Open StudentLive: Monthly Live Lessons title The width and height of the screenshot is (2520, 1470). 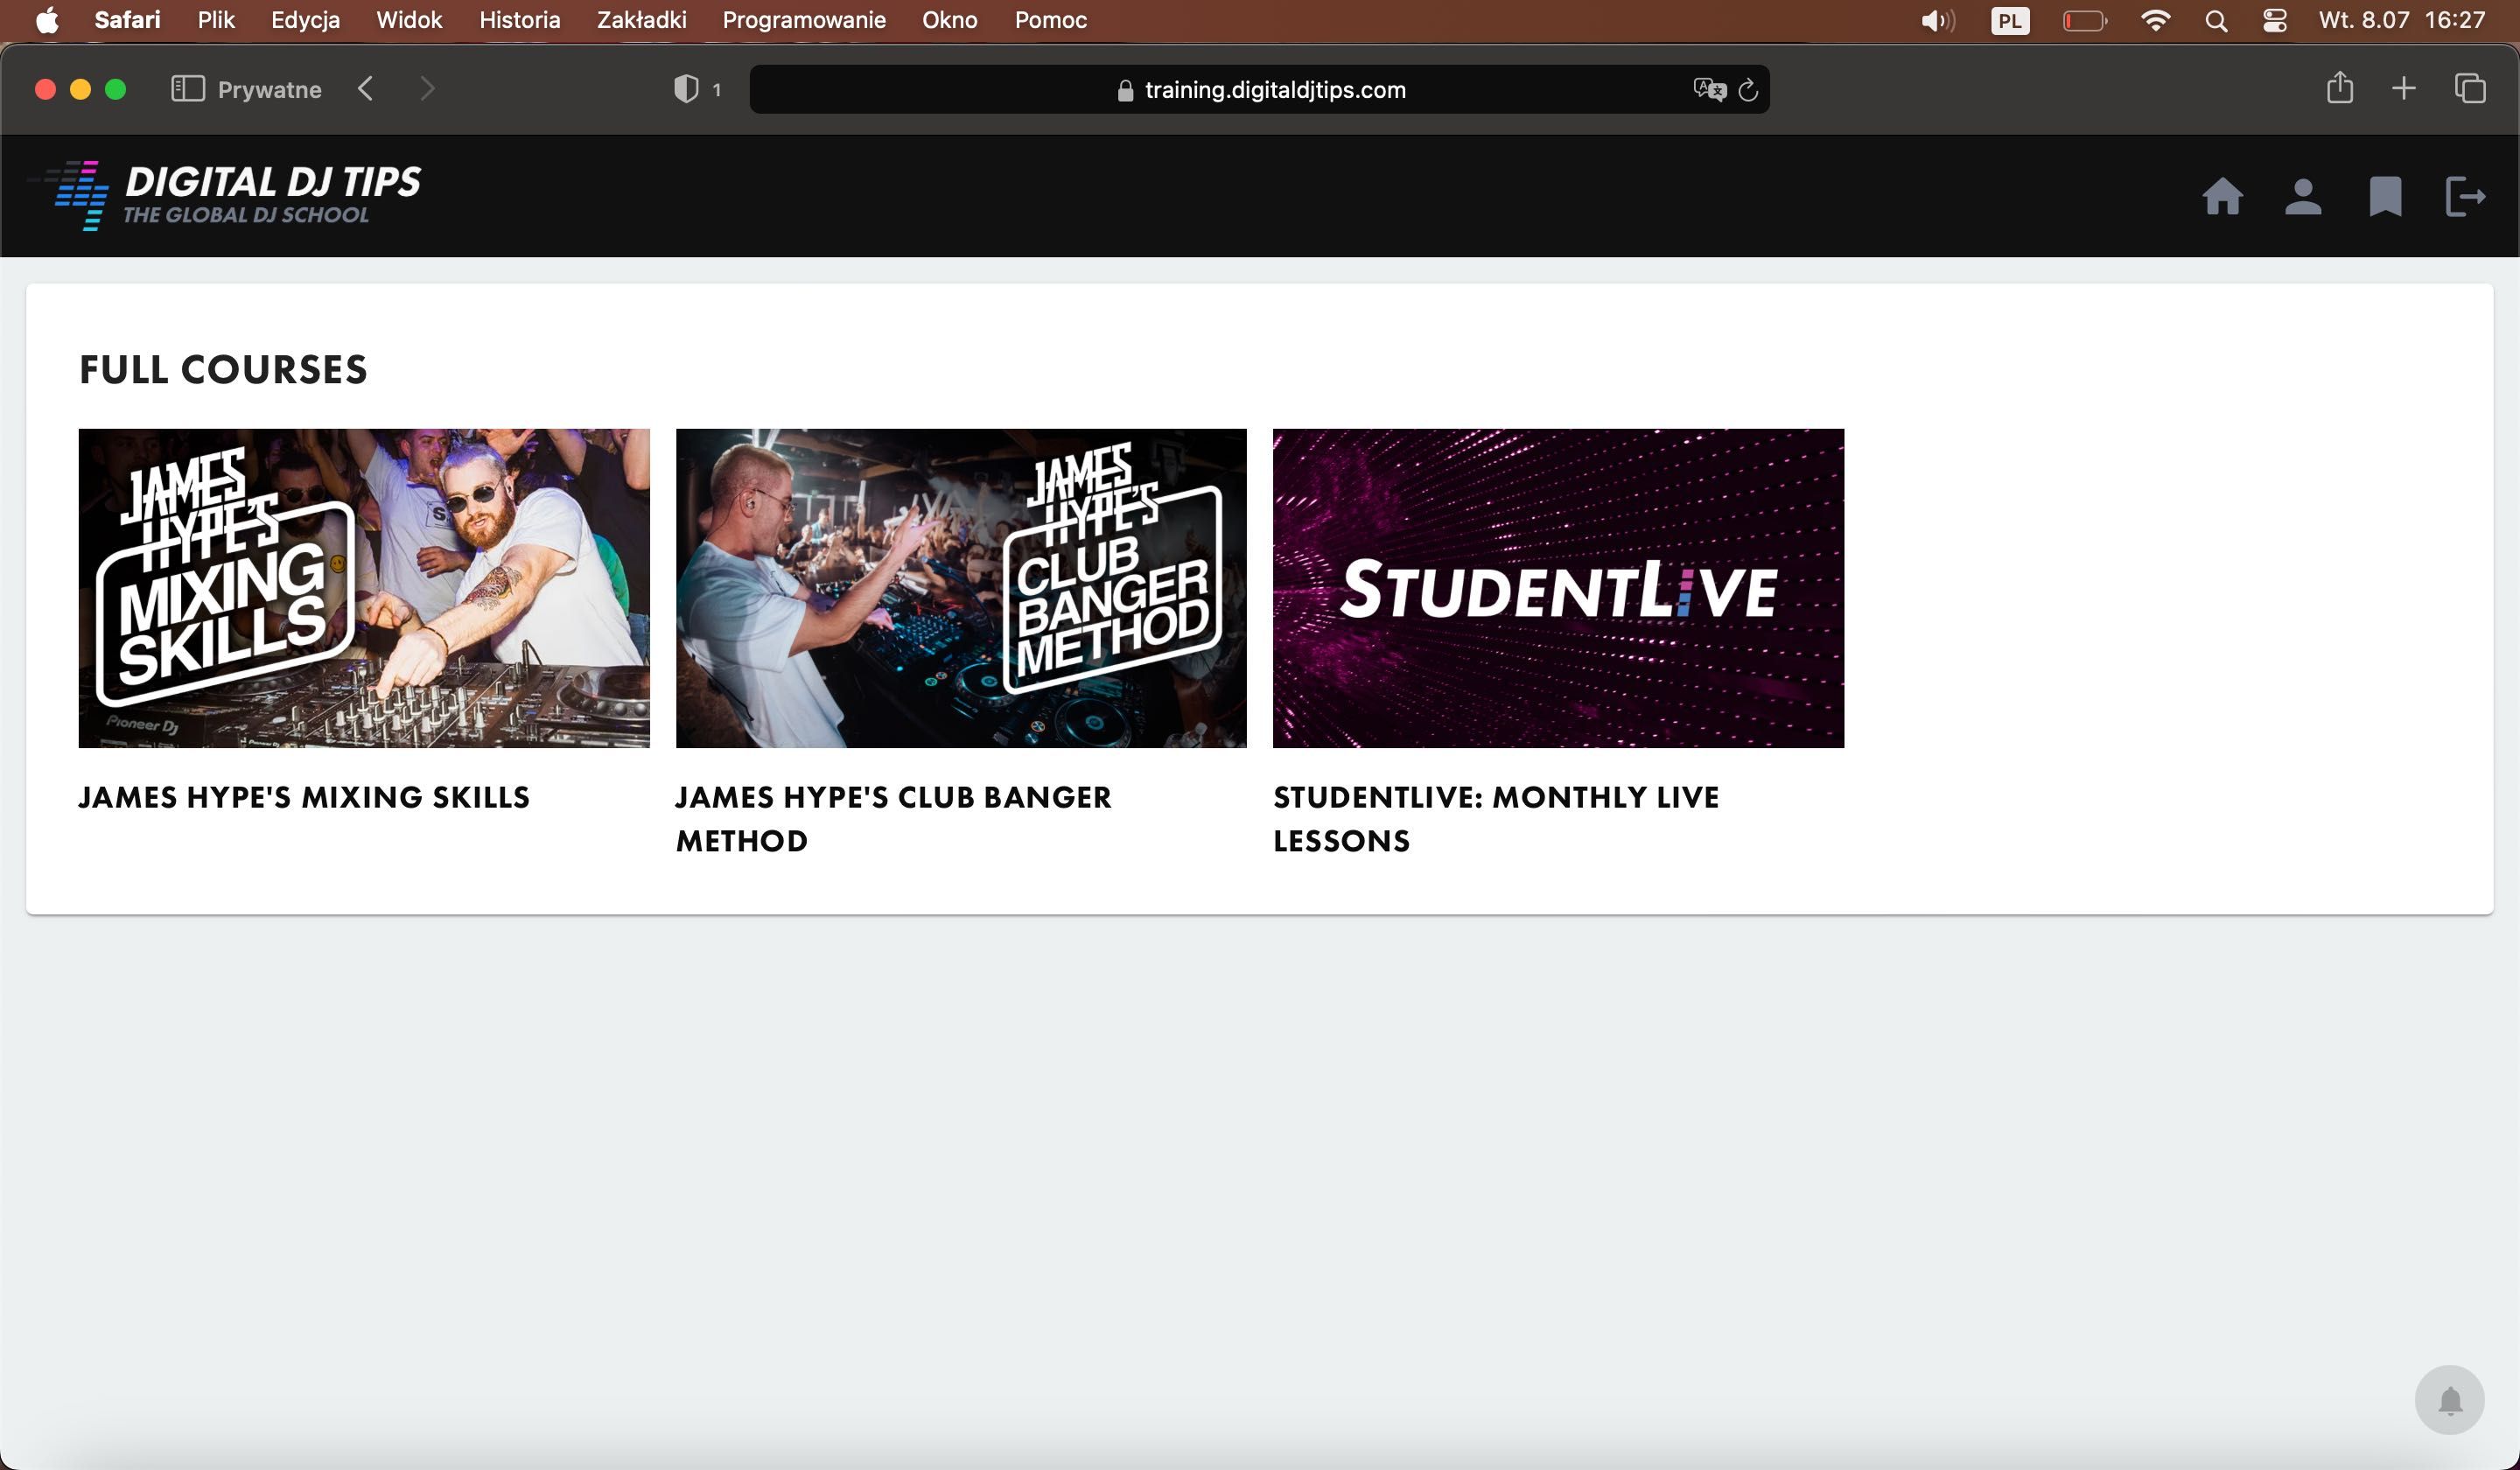click(1496, 818)
